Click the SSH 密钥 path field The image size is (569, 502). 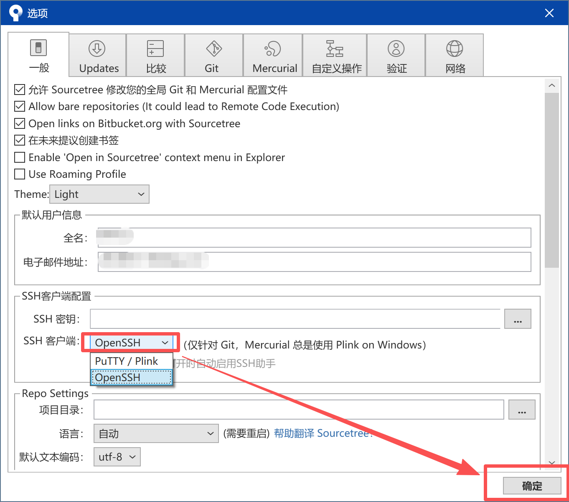tap(295, 319)
